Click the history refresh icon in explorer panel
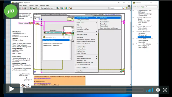The width and height of the screenshot is (172, 97). (142, 7)
